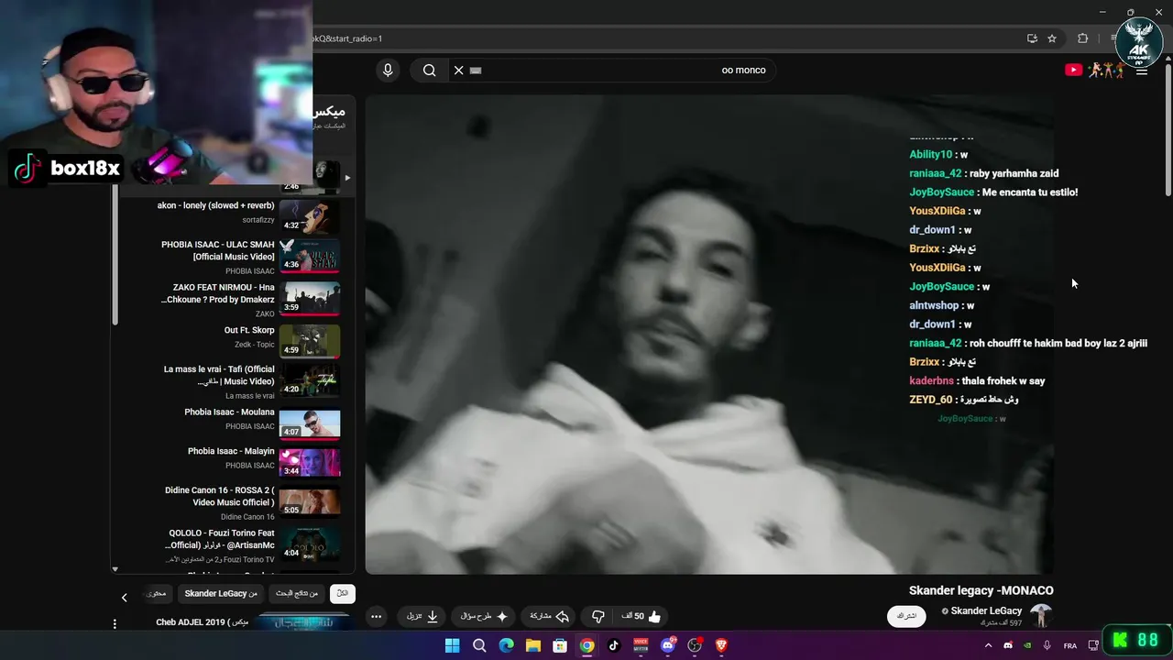Bookmark this page with star icon
The image size is (1173, 660).
click(1052, 38)
